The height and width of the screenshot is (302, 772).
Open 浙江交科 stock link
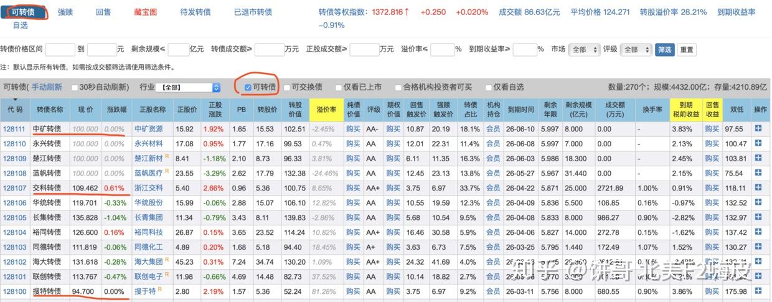point(149,187)
